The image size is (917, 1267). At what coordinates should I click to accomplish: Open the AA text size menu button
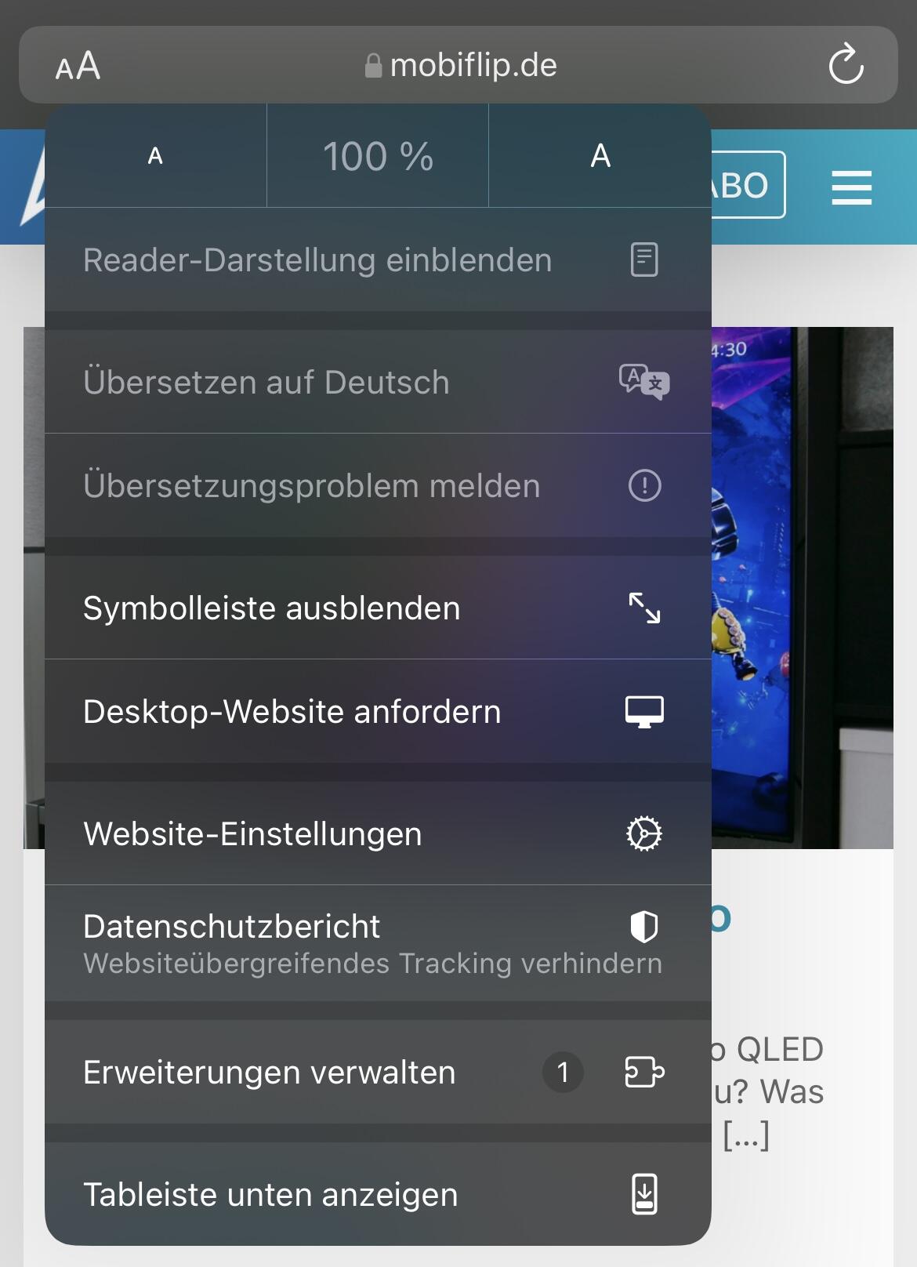click(x=78, y=66)
